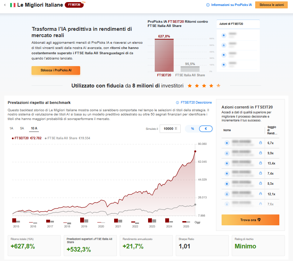Click the 2023 yearly return bars
The height and width of the screenshot is (261, 293).
(152, 220)
